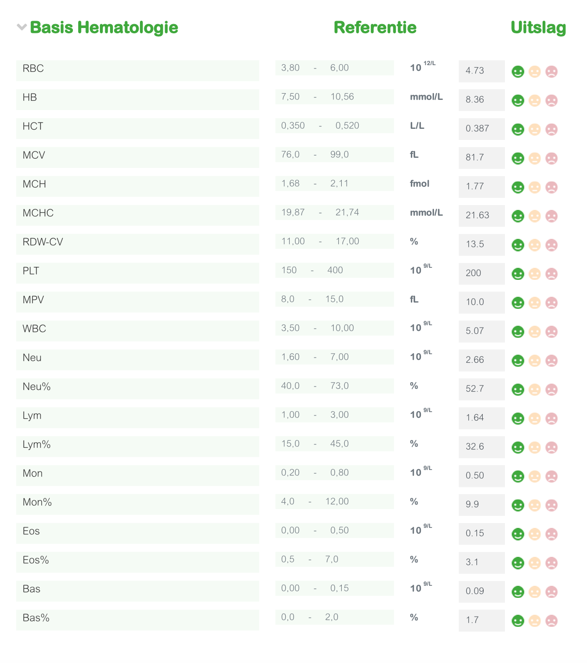Click the Uitslag column header

(x=538, y=28)
